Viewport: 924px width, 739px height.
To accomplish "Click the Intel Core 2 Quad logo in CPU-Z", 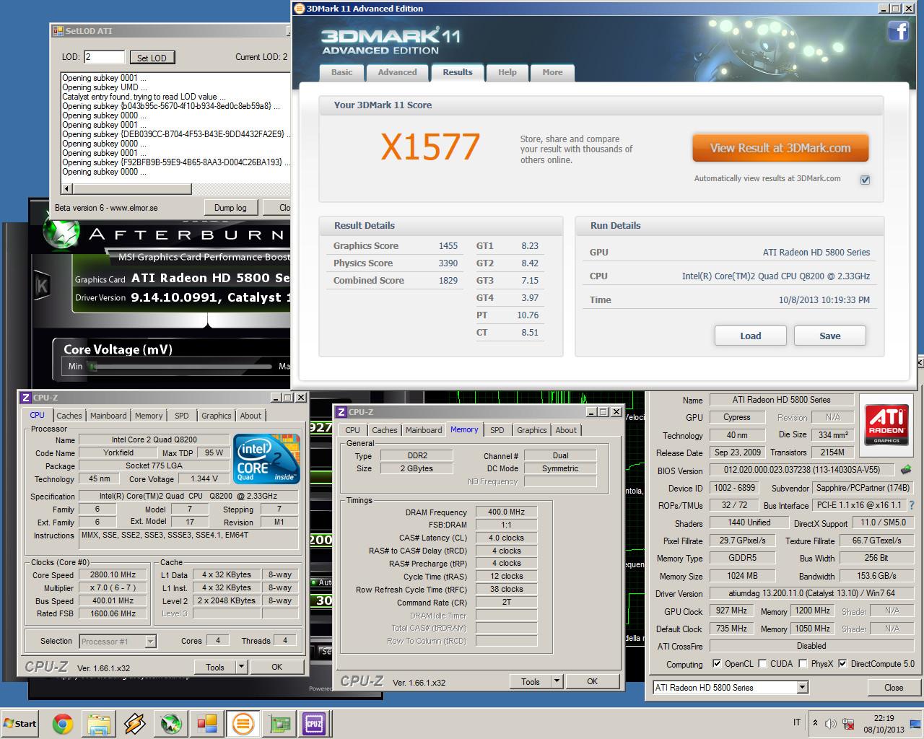I will (266, 459).
